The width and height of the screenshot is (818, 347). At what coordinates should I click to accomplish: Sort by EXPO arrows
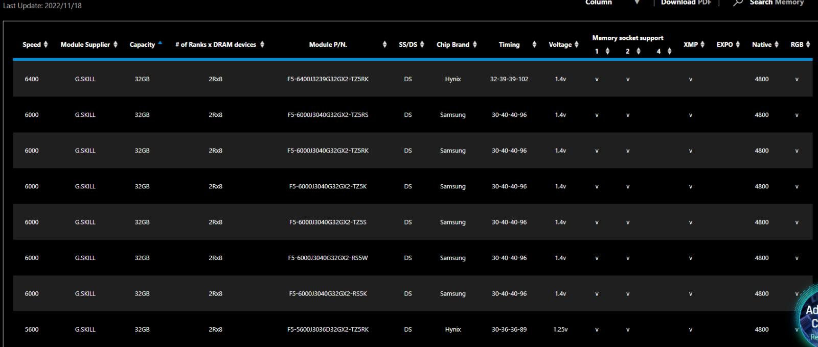point(738,44)
